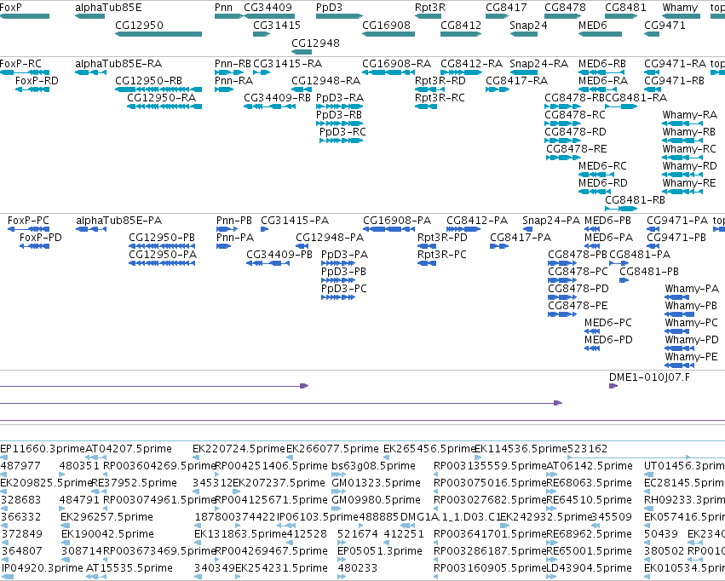
Task: Click the CG8417 gene label
Action: 506,8
